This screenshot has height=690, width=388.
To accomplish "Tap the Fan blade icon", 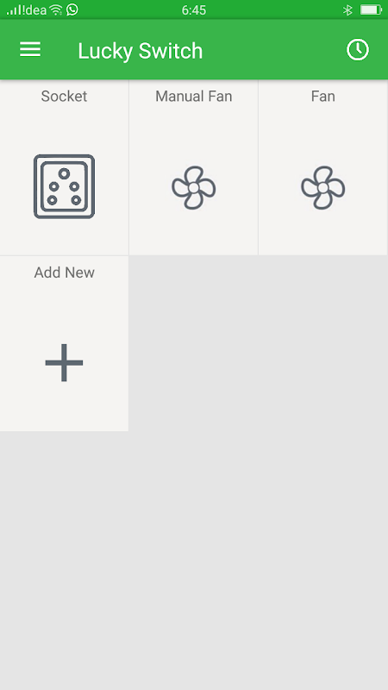I will click(x=322, y=187).
